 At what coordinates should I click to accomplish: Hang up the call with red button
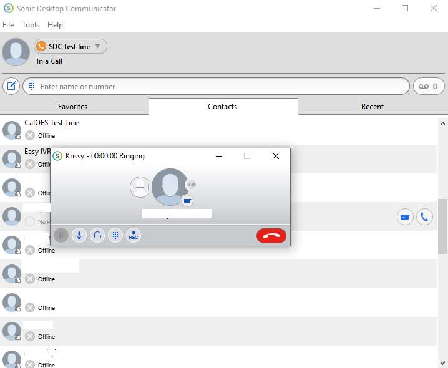(x=271, y=236)
